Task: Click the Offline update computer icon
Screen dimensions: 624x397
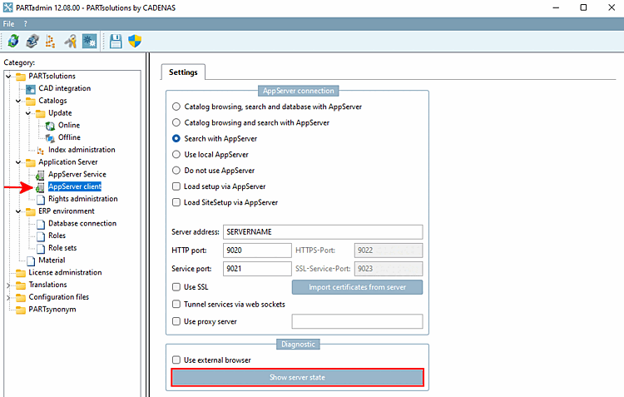Action: tap(50, 138)
